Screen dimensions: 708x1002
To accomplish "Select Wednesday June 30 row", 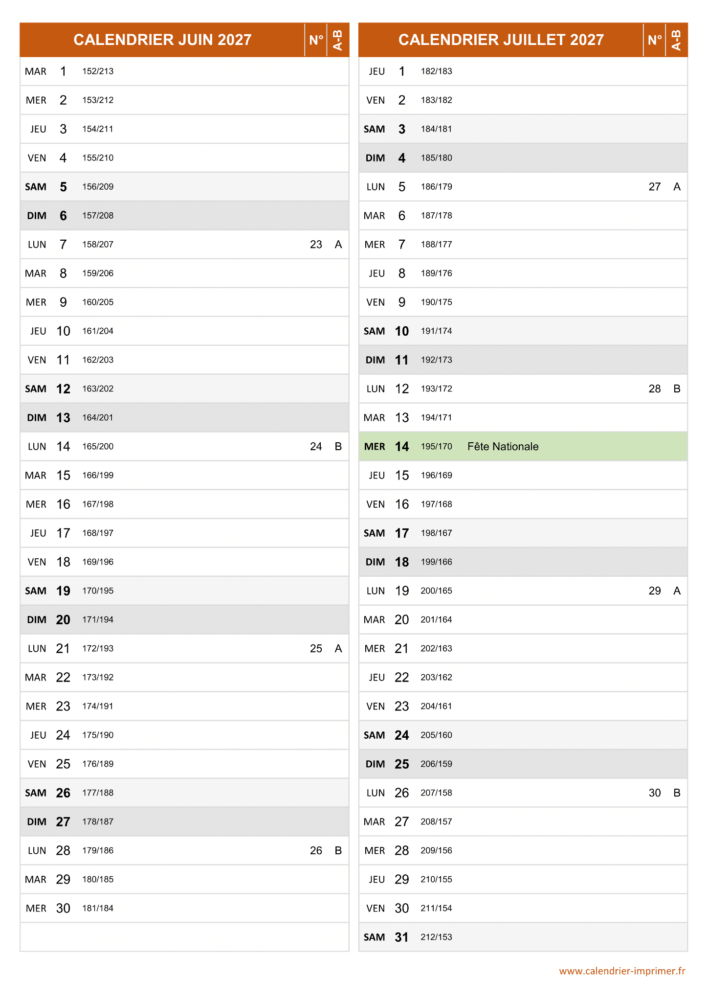I will pos(184,909).
